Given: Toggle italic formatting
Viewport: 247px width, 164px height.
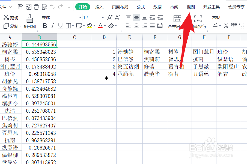Looking at the screenshot, I should (53, 25).
